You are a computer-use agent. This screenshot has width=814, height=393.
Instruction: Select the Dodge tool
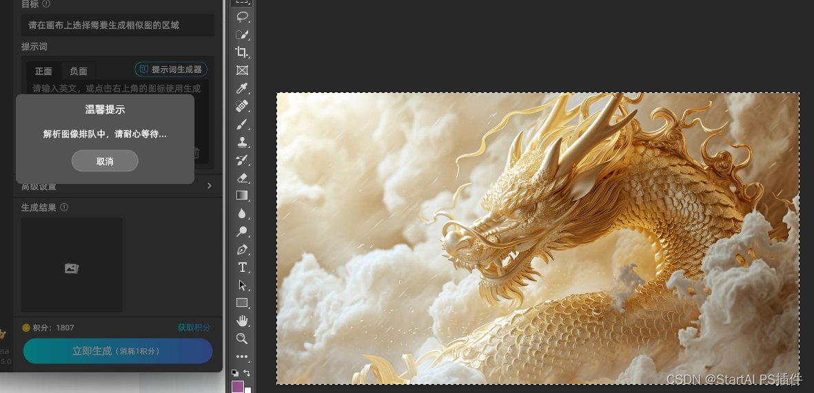242,231
